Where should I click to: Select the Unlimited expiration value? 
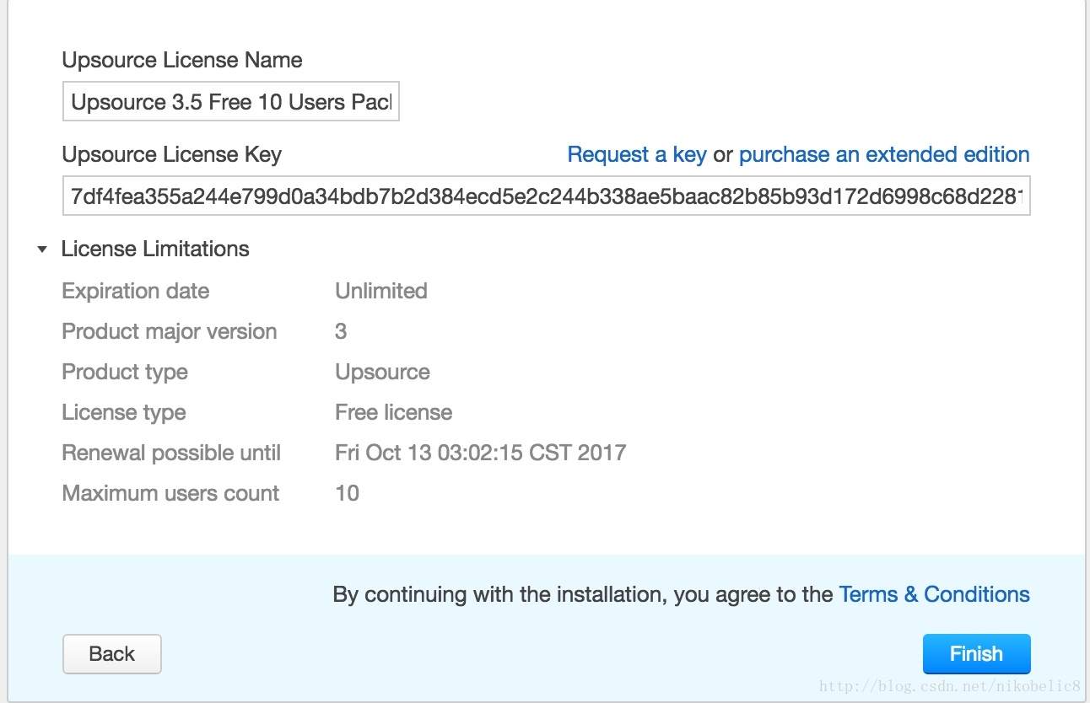381,291
